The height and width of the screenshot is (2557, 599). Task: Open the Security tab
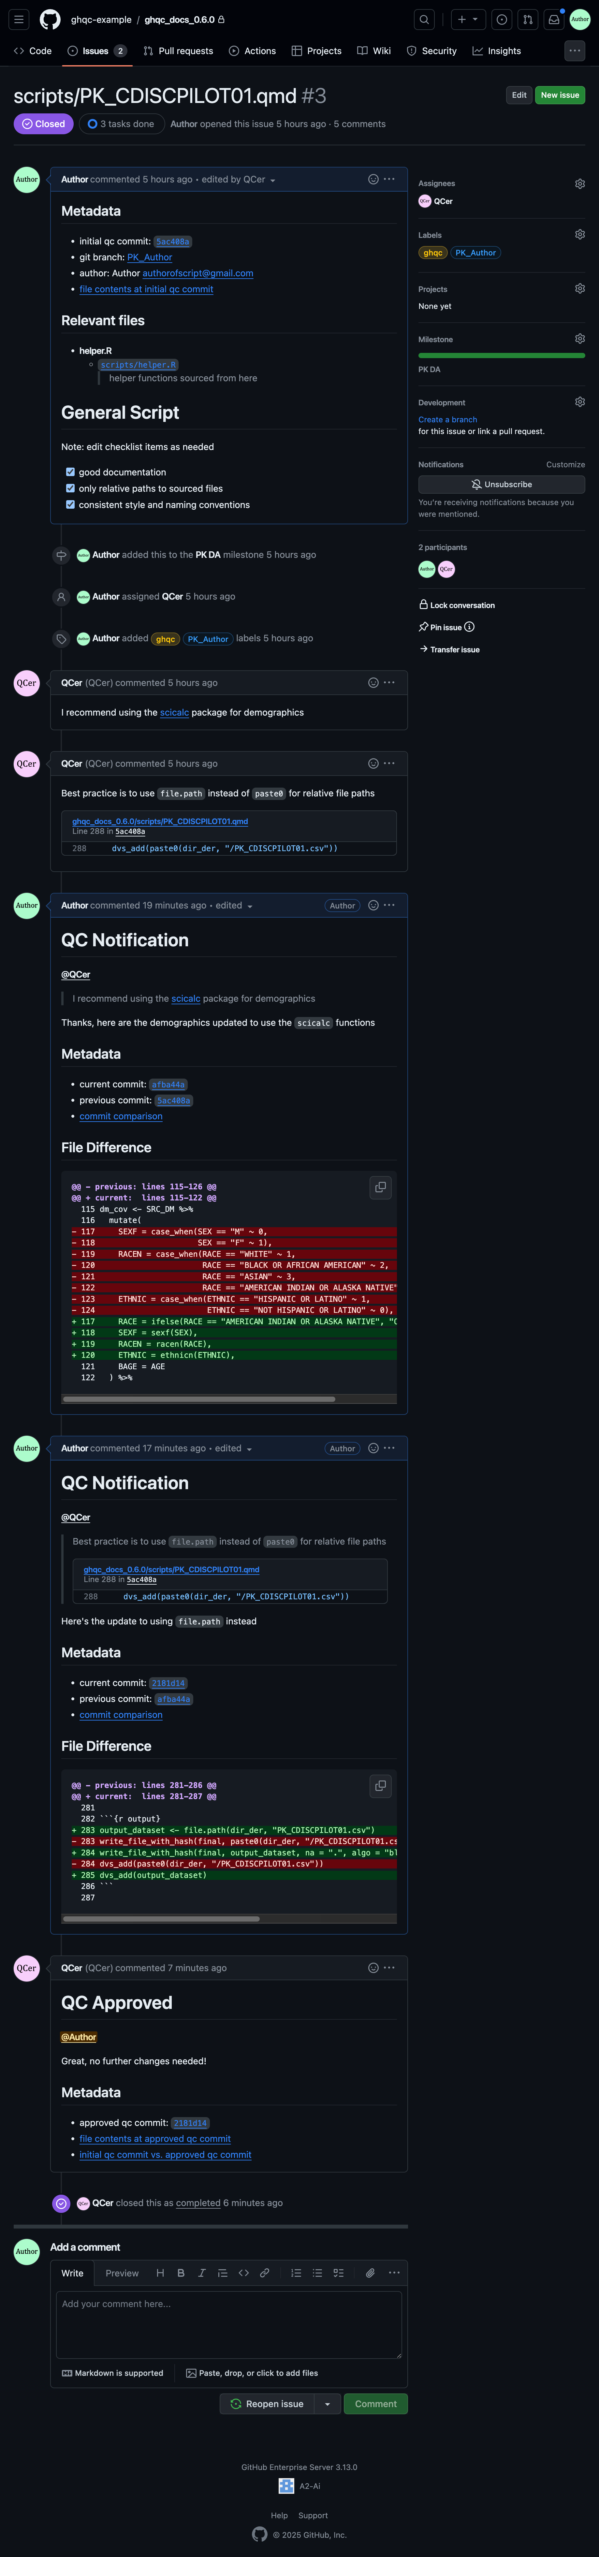click(x=432, y=51)
